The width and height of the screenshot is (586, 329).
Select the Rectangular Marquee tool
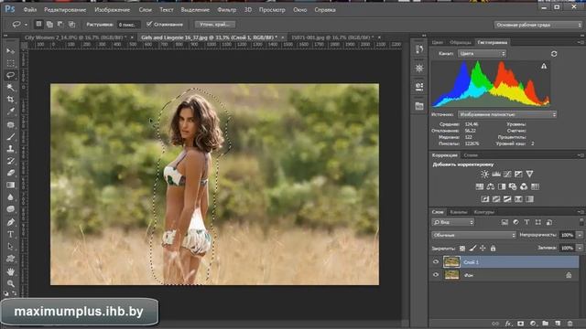pyautogui.click(x=10, y=63)
